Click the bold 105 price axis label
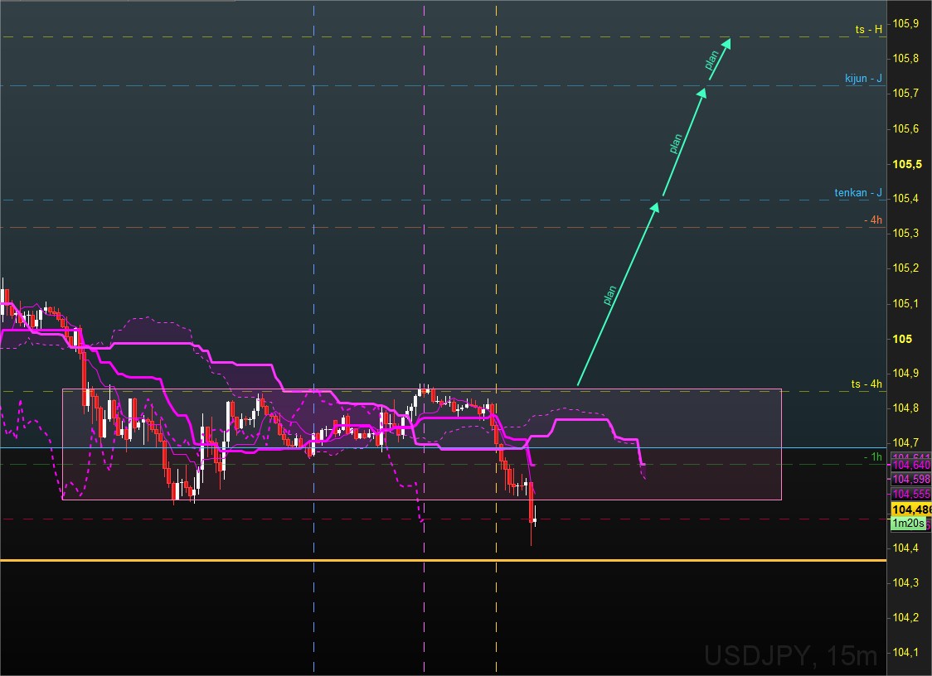 (x=902, y=339)
